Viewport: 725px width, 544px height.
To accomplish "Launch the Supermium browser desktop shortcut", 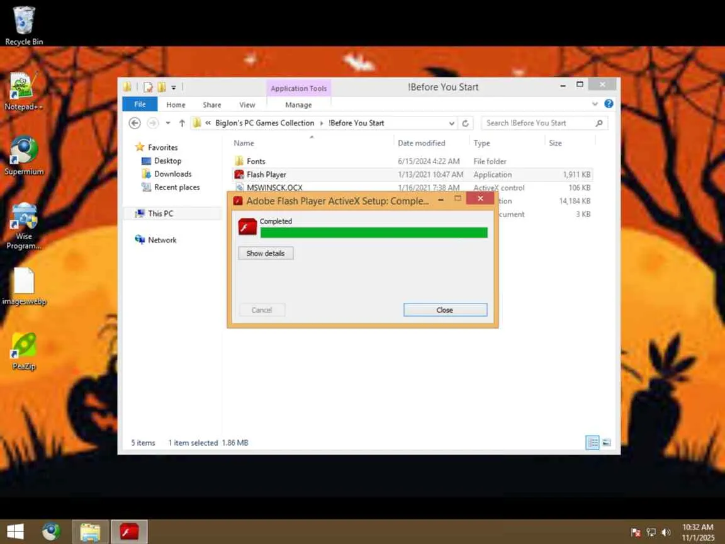I will [x=24, y=156].
